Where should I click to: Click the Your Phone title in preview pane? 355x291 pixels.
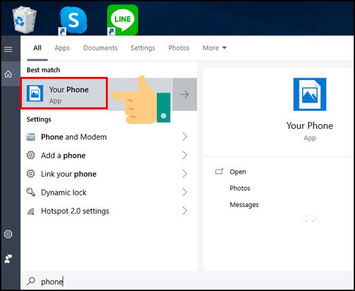point(309,125)
